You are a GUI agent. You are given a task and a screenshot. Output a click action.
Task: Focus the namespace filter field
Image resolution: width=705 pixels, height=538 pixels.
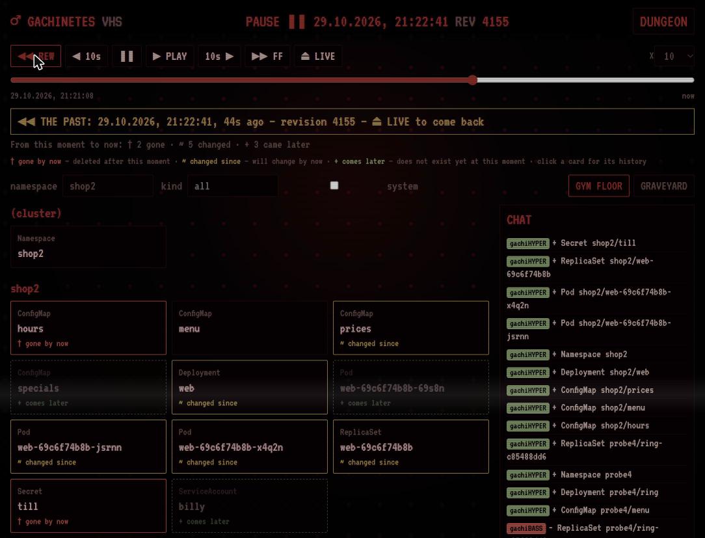click(108, 186)
